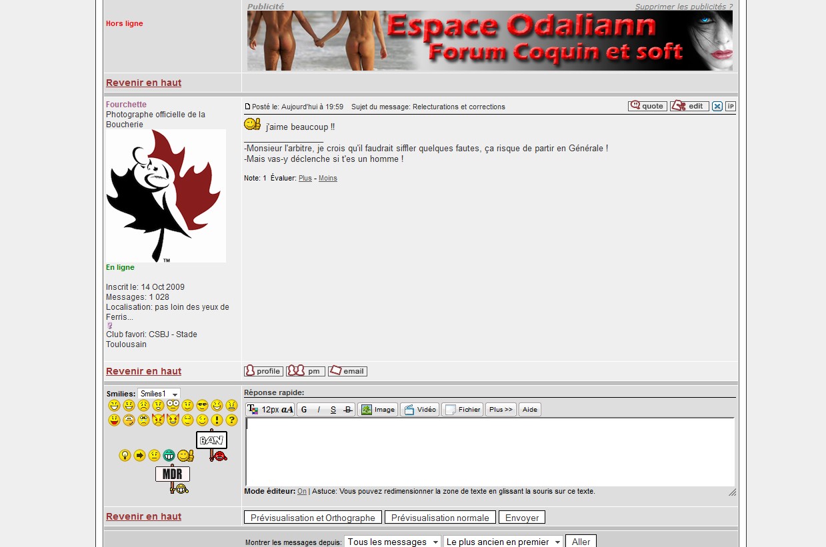Screen dimensions: 826x547
Task: Insert the sunglasses cool smiley
Action: [x=202, y=405]
